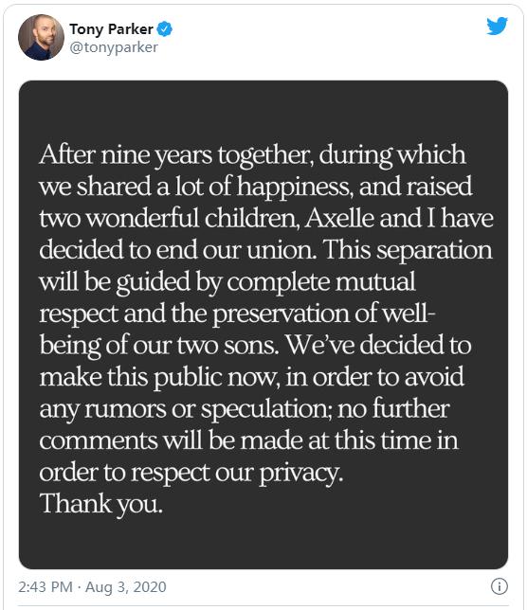Image resolution: width=527 pixels, height=610 pixels.
Task: Open the @tonyparker handle link
Action: pos(114,47)
